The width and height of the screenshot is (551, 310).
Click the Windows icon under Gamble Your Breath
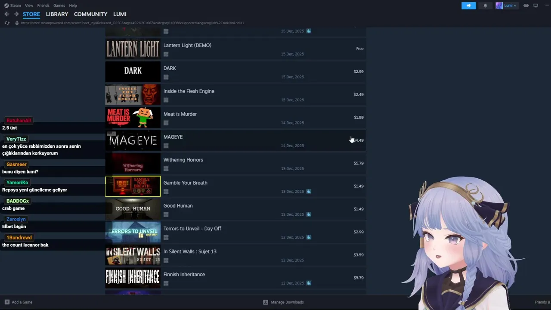pos(166,192)
